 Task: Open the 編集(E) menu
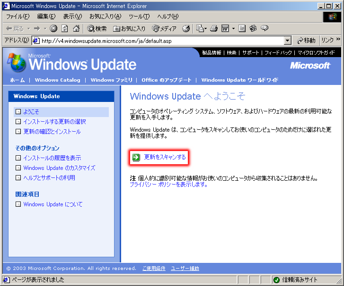pos(46,17)
